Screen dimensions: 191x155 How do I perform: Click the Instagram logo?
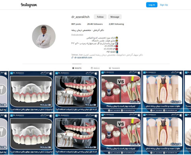pos(29,5)
